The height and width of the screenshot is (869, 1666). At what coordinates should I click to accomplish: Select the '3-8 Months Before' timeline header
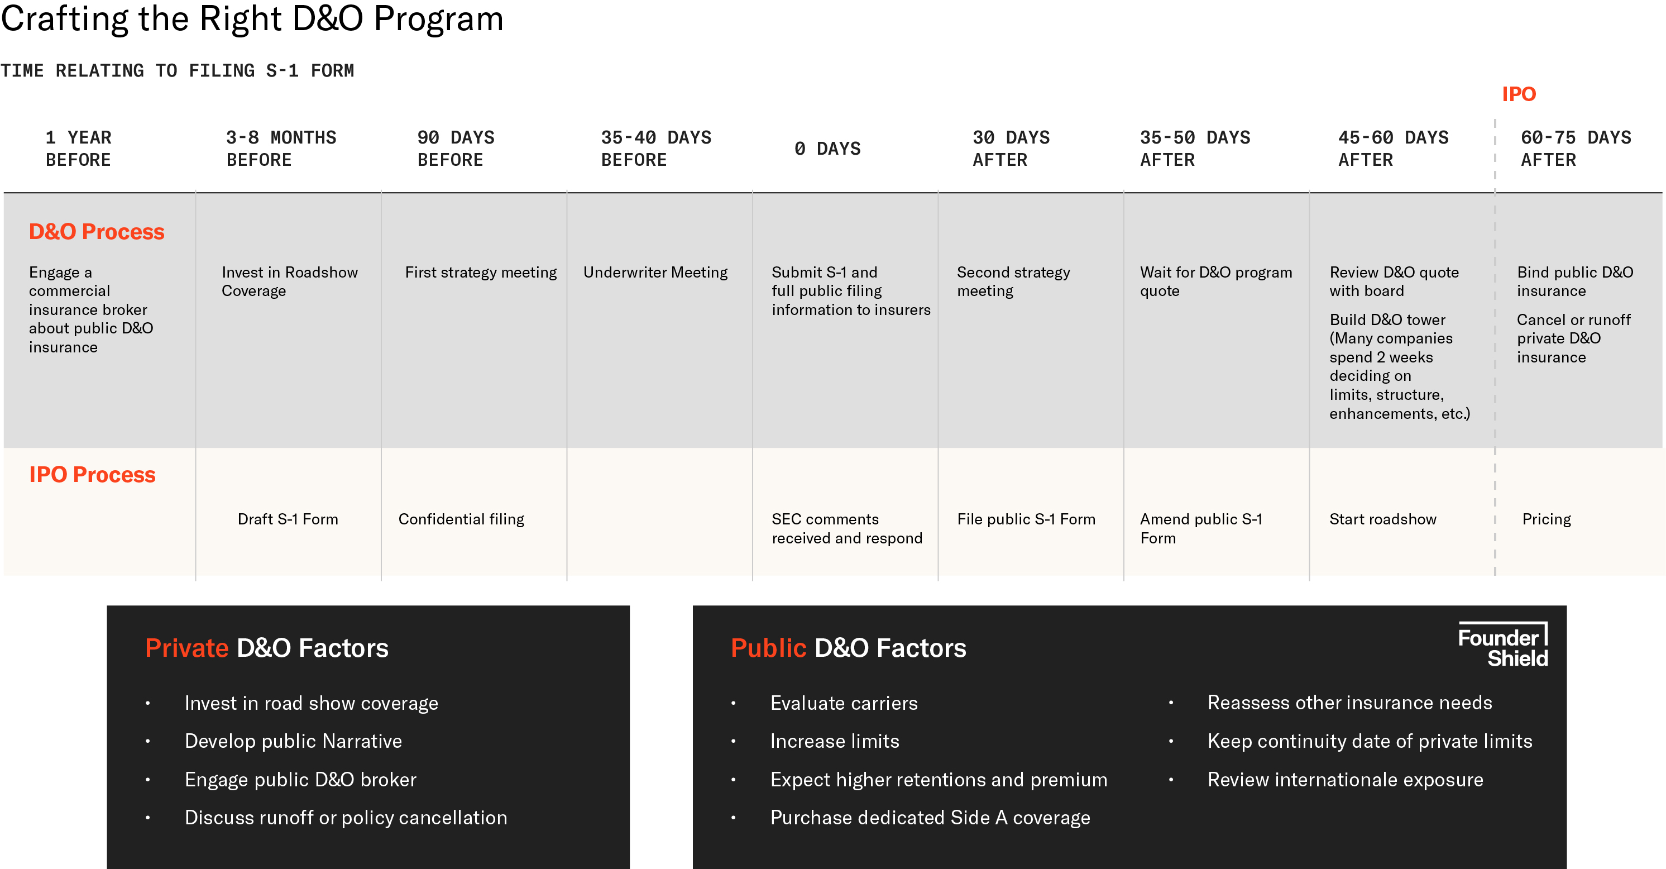(x=281, y=149)
